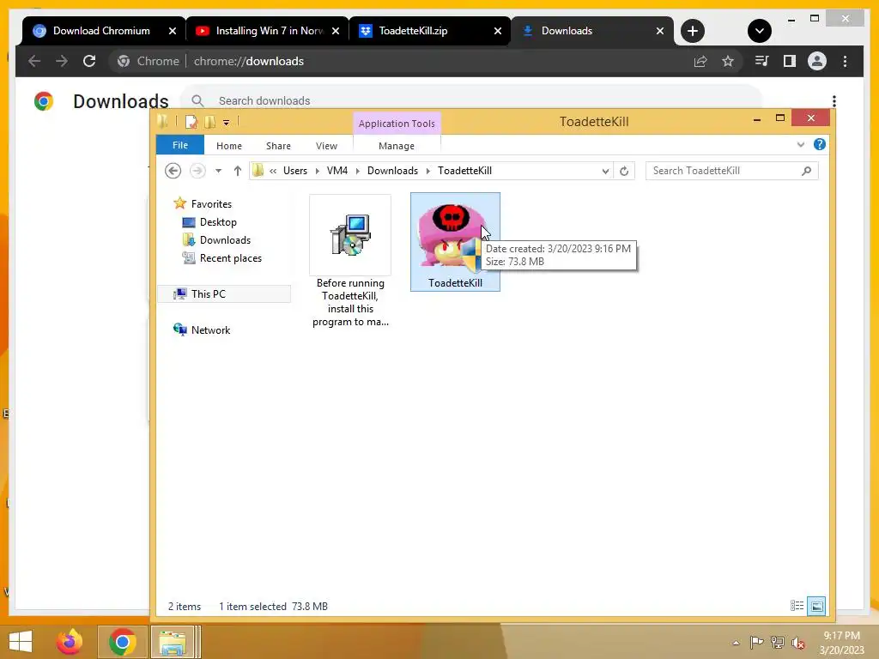This screenshot has width=879, height=659.
Task: Click the Search downloads field
Action: [x=471, y=100]
